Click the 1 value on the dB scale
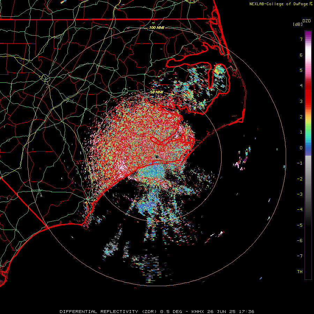 point(301,132)
